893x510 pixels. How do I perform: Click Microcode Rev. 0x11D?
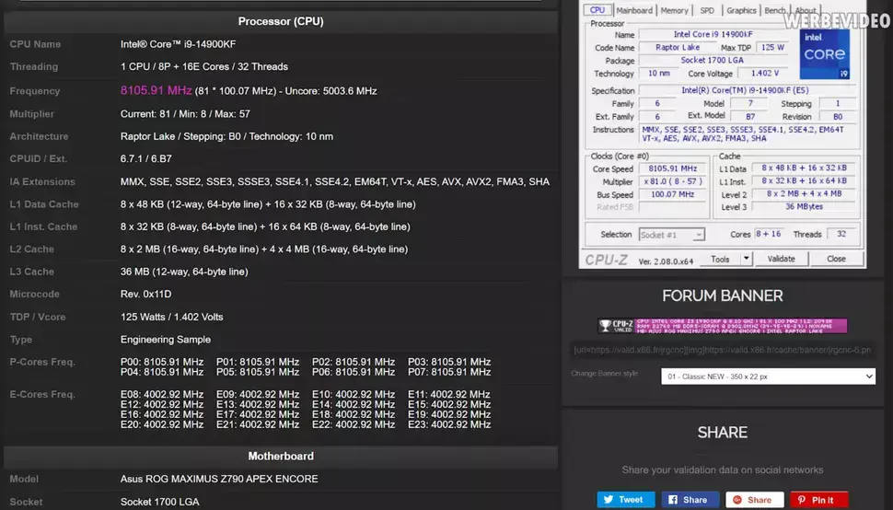pos(145,295)
